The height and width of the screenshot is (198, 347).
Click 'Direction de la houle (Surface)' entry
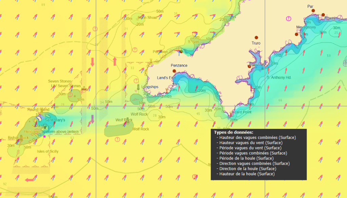point(248,168)
